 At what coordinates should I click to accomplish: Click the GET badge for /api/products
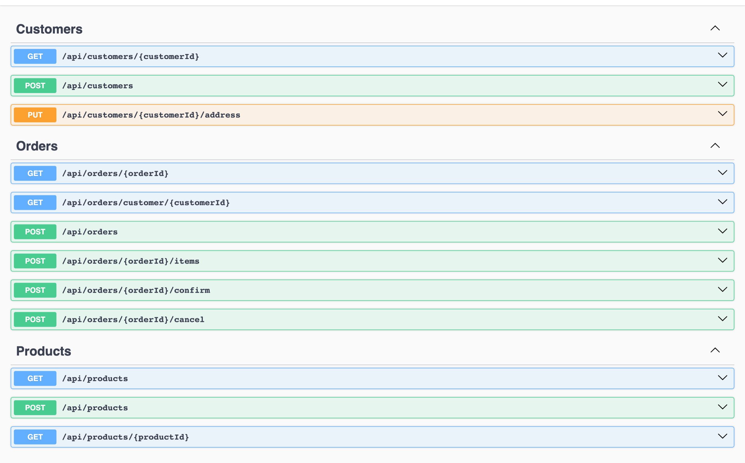pos(35,378)
